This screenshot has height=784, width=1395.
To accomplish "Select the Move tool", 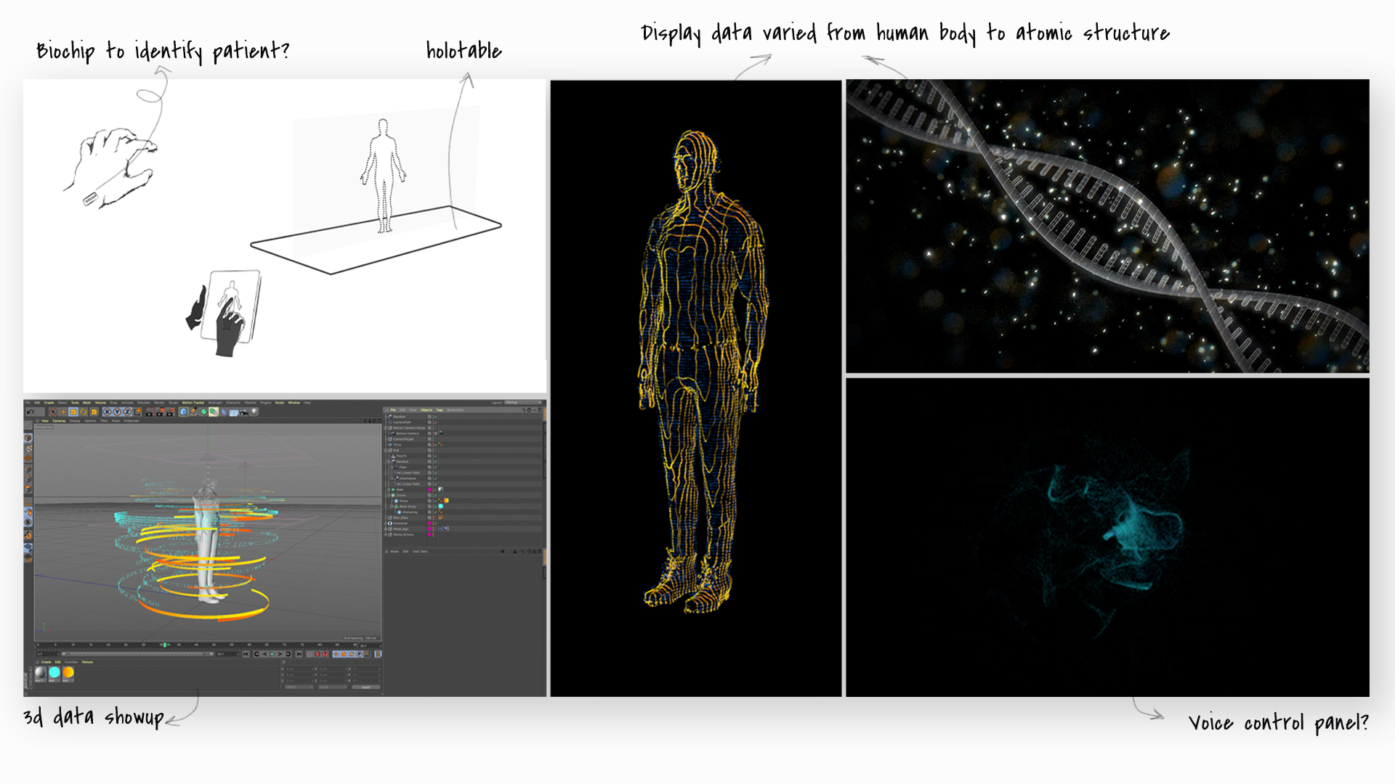I will [63, 412].
